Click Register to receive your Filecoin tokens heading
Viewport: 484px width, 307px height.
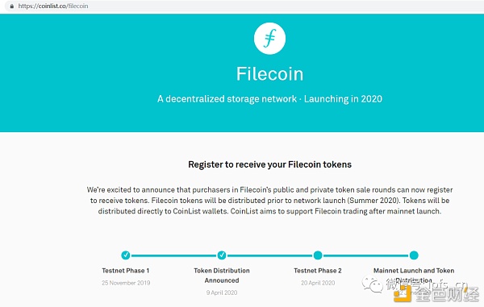point(269,164)
